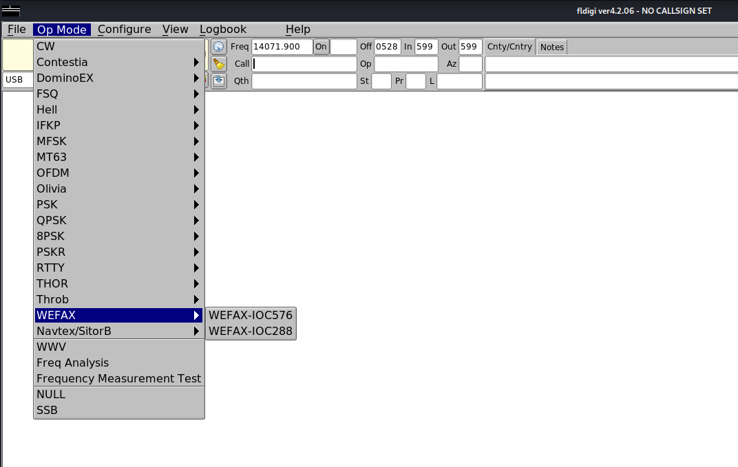Open the Logbook menu

223,29
